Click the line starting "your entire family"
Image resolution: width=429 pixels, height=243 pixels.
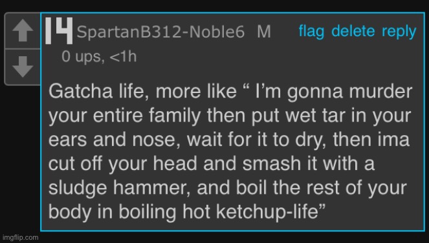click(x=230, y=116)
